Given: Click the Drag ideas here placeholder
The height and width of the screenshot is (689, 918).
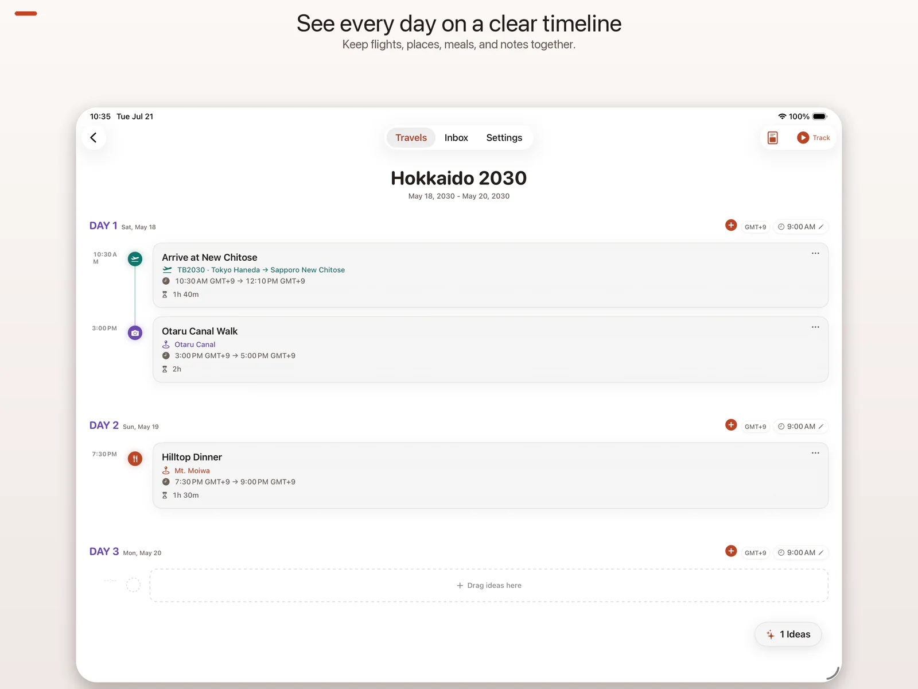Looking at the screenshot, I should pyautogui.click(x=489, y=586).
